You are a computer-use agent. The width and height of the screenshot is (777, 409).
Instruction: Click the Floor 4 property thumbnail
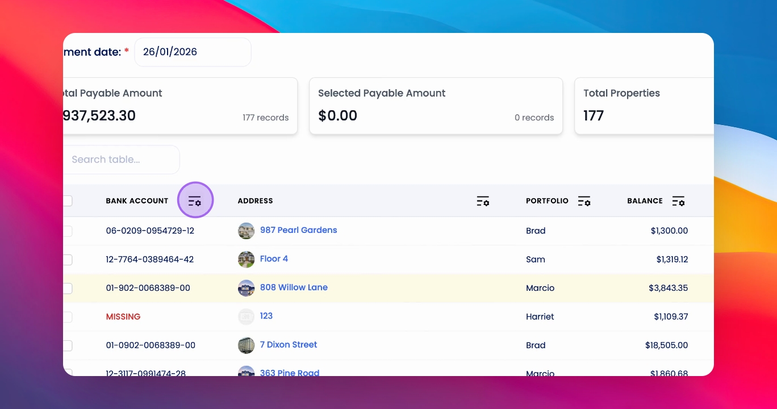click(246, 260)
